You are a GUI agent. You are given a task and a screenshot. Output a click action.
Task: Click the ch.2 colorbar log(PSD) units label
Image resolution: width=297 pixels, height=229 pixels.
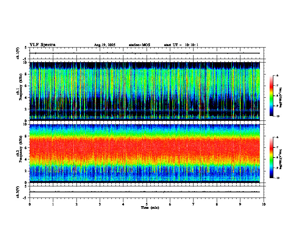pos(281,159)
